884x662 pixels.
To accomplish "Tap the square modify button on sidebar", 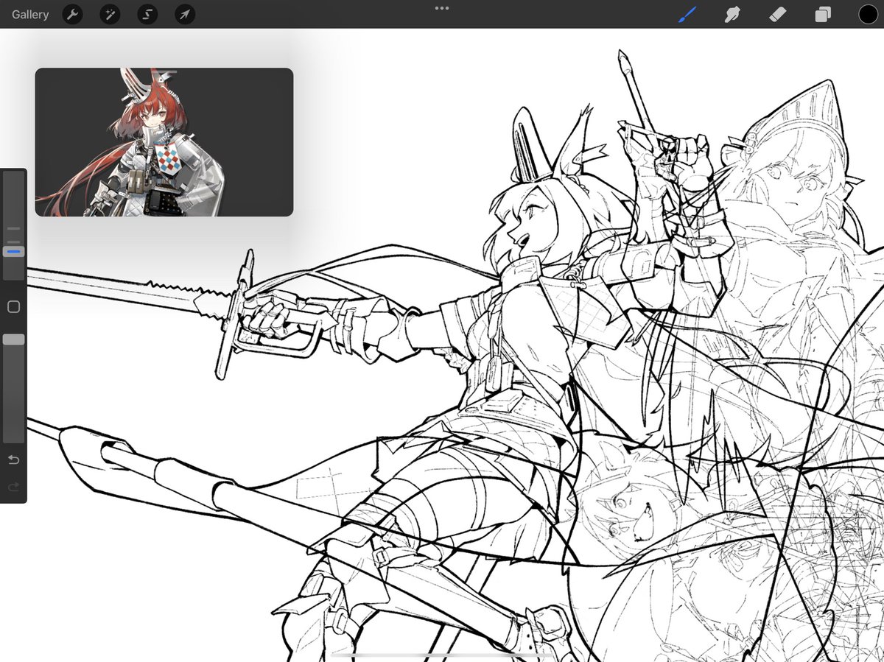I will coord(13,307).
